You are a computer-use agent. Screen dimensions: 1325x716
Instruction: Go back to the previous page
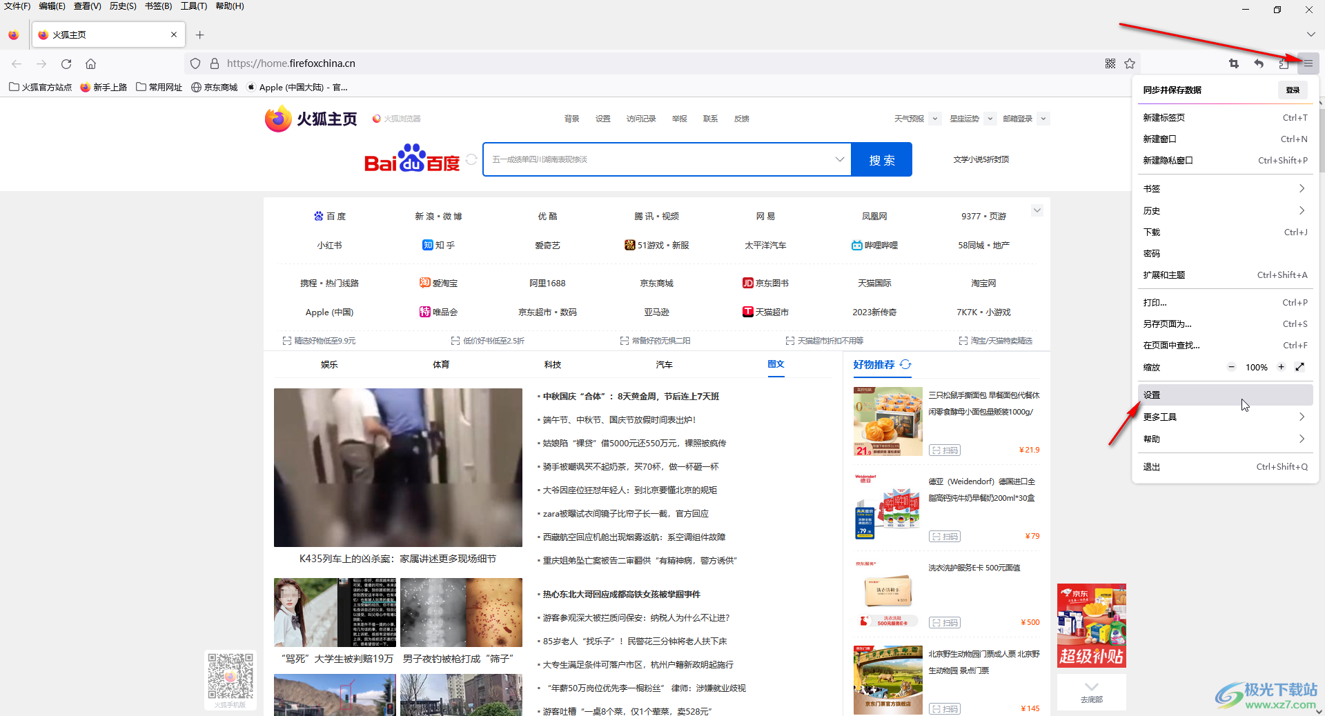point(17,63)
